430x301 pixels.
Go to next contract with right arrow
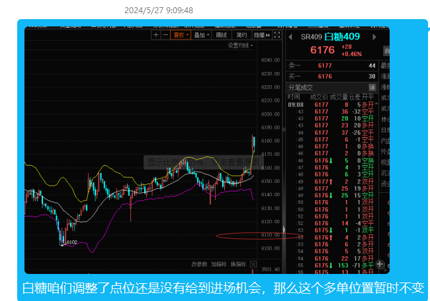pyautogui.click(x=374, y=37)
